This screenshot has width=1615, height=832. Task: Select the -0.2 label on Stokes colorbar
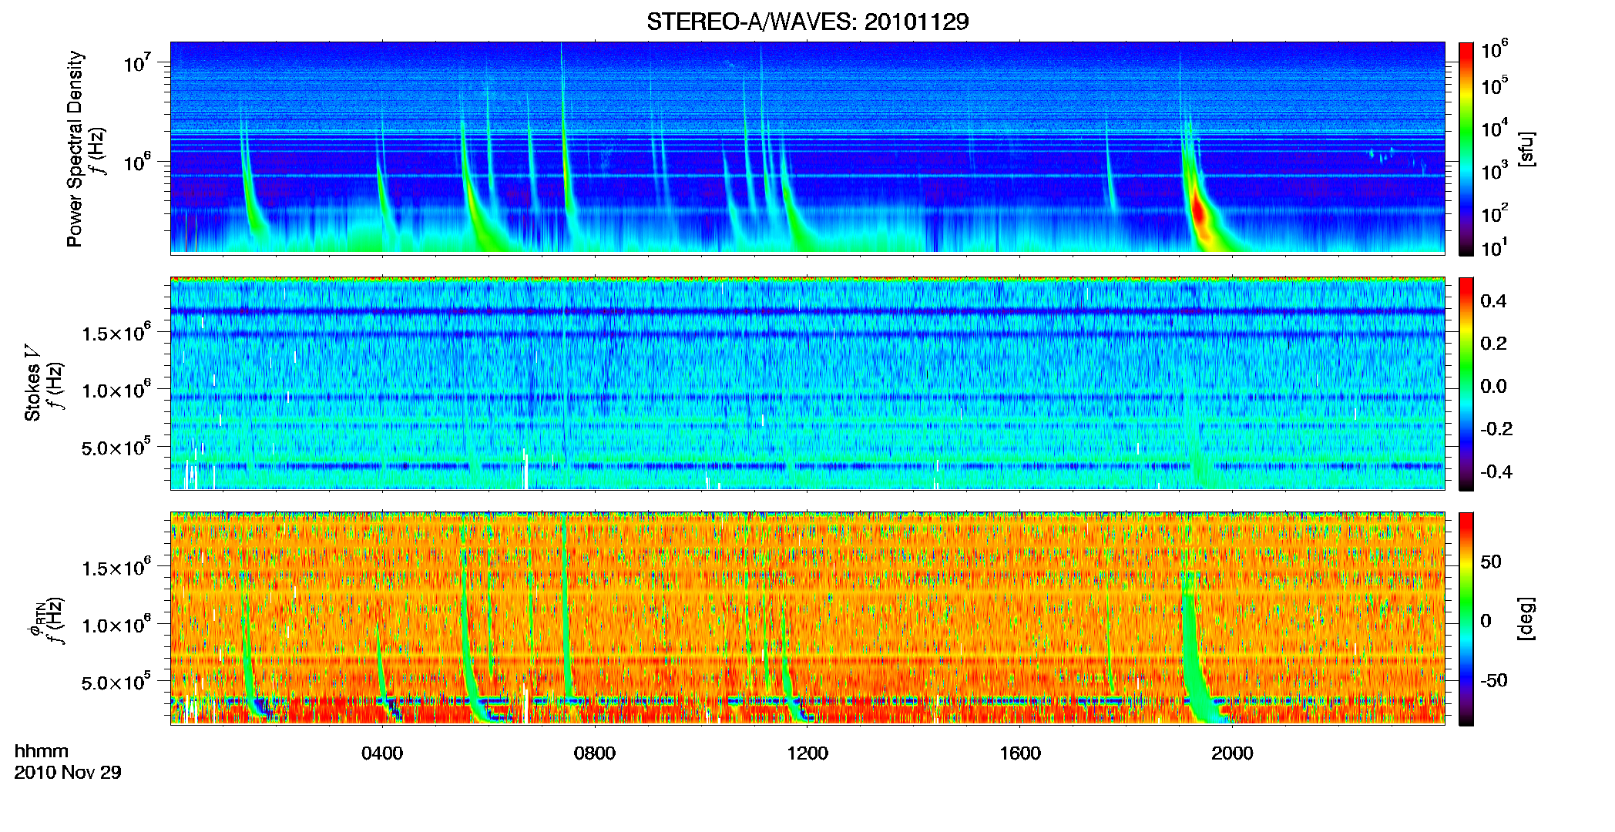[1496, 429]
